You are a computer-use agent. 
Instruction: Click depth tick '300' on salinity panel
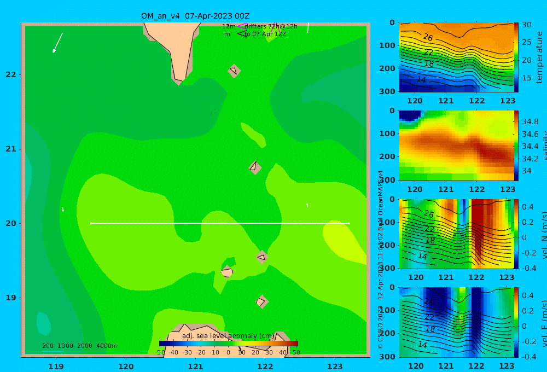[387, 180]
